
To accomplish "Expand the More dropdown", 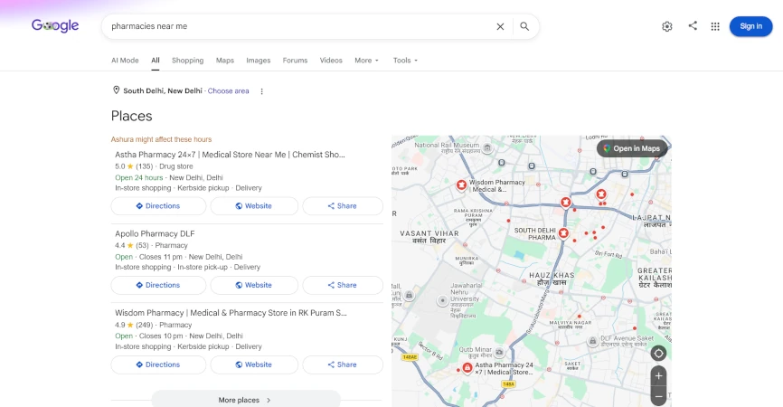I will 366,61.
